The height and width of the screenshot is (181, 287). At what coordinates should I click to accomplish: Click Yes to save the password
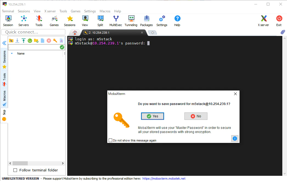[x=153, y=116]
